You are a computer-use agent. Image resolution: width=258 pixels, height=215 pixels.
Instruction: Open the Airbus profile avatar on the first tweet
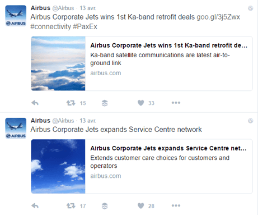(x=16, y=16)
